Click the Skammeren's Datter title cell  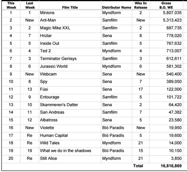point(59,105)
